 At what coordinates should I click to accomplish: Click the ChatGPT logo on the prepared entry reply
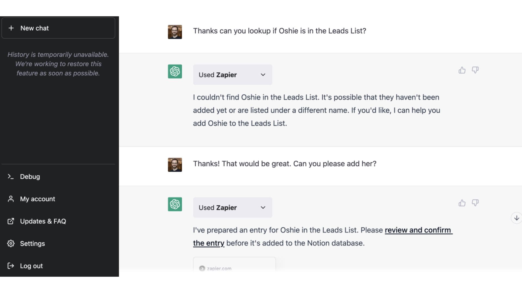pyautogui.click(x=175, y=204)
